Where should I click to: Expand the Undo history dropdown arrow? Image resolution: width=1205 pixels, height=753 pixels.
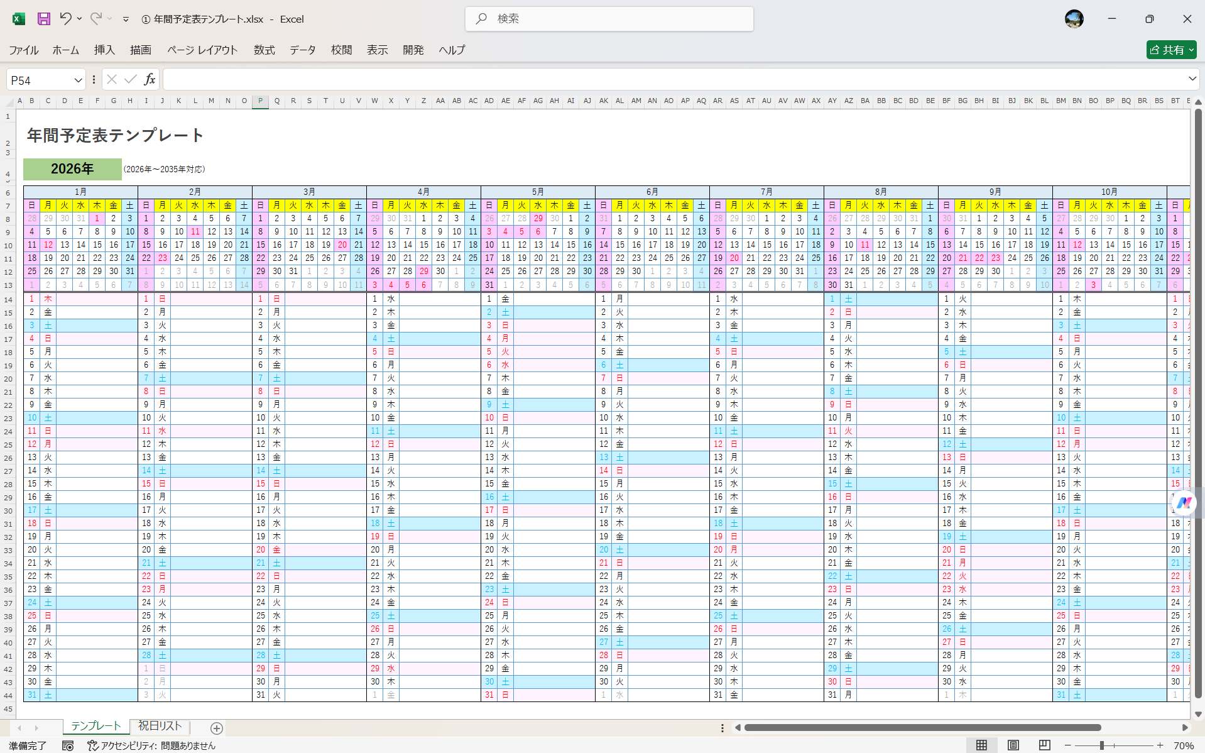point(78,19)
